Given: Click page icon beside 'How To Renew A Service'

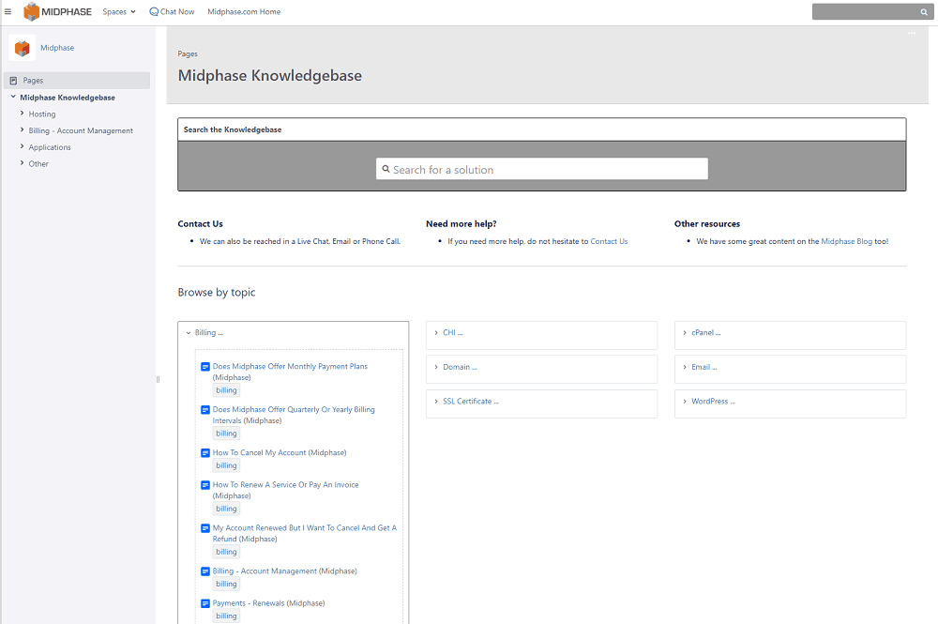Looking at the screenshot, I should (205, 485).
